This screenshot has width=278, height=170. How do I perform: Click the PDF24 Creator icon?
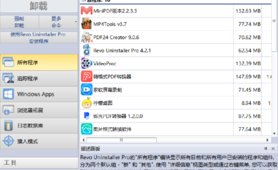click(x=86, y=37)
